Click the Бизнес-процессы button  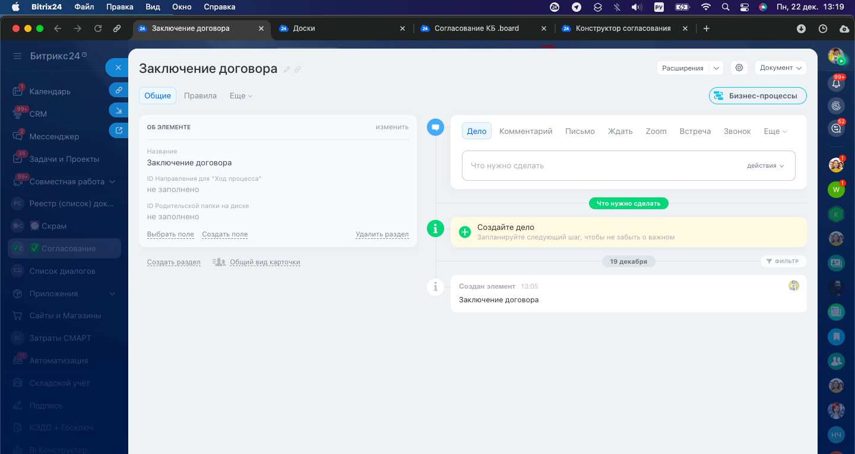pyautogui.click(x=758, y=95)
